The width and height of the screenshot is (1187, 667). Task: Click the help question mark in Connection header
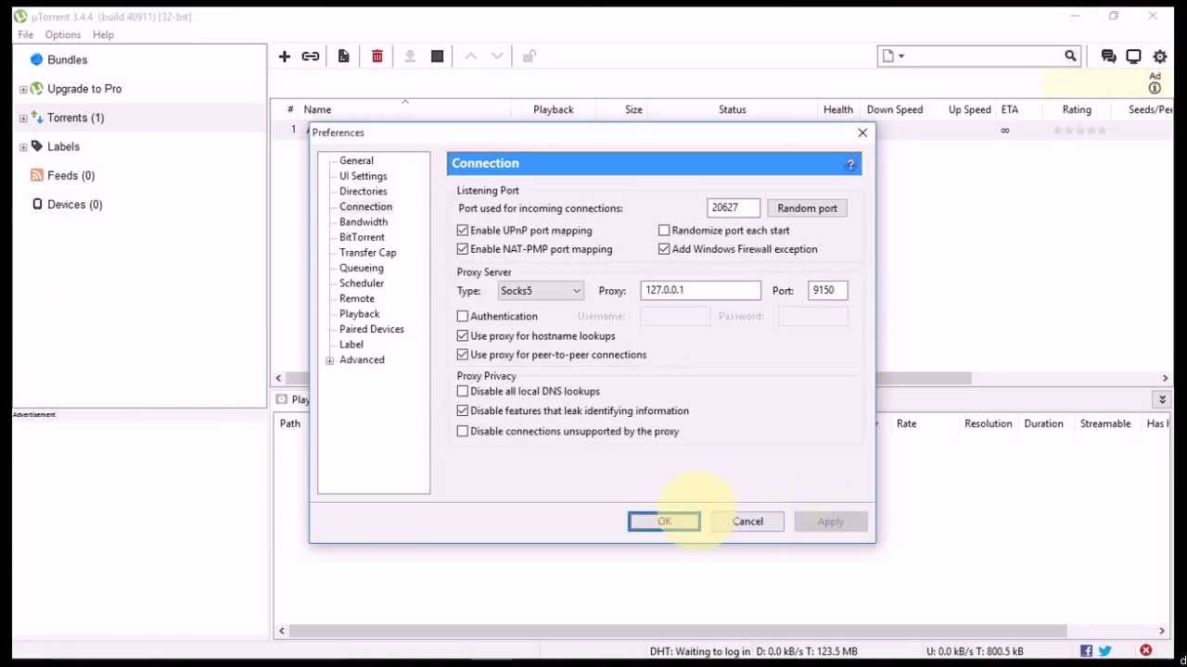850,164
